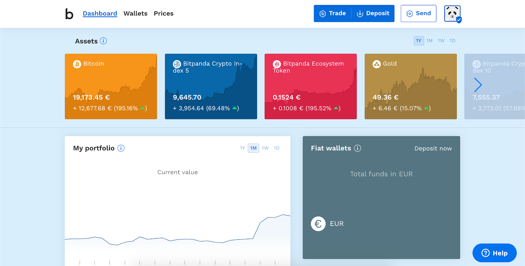Select 1M range for Assets
Screen dimensions: 525x266
coord(430,41)
